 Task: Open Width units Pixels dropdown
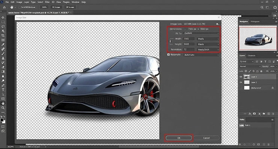click(208, 39)
